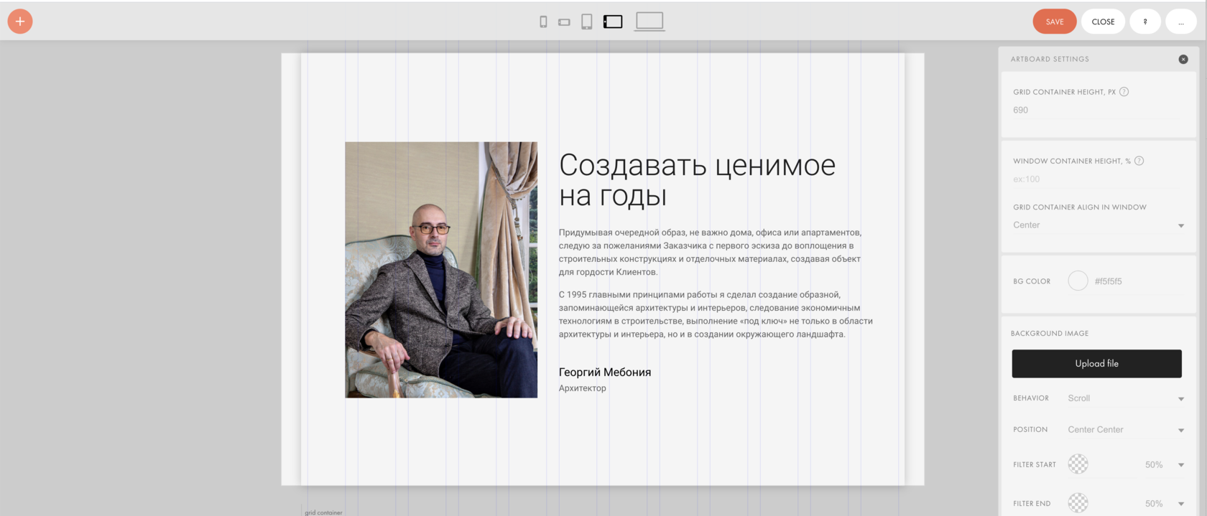Image resolution: width=1207 pixels, height=516 pixels.
Task: Open the Filter Start opacity dropdown
Action: point(1164,465)
